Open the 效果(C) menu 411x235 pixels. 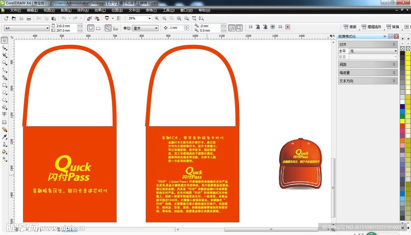point(100,10)
